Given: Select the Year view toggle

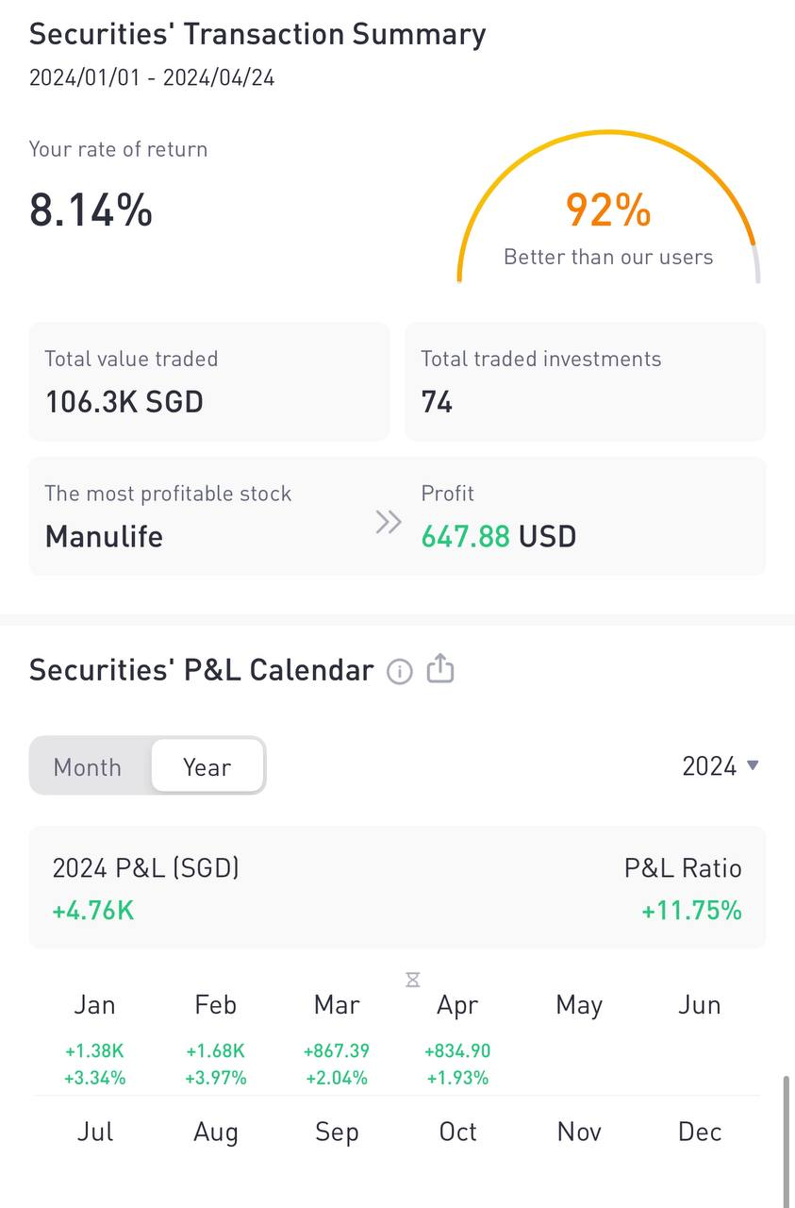Looking at the screenshot, I should pyautogui.click(x=207, y=766).
